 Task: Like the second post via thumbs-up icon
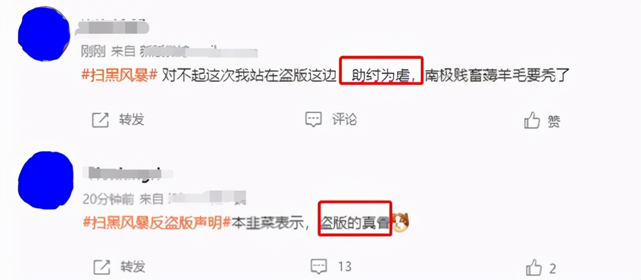point(534,268)
